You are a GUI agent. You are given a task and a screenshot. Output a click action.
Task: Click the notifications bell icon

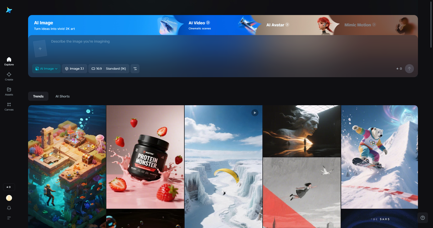point(9,208)
